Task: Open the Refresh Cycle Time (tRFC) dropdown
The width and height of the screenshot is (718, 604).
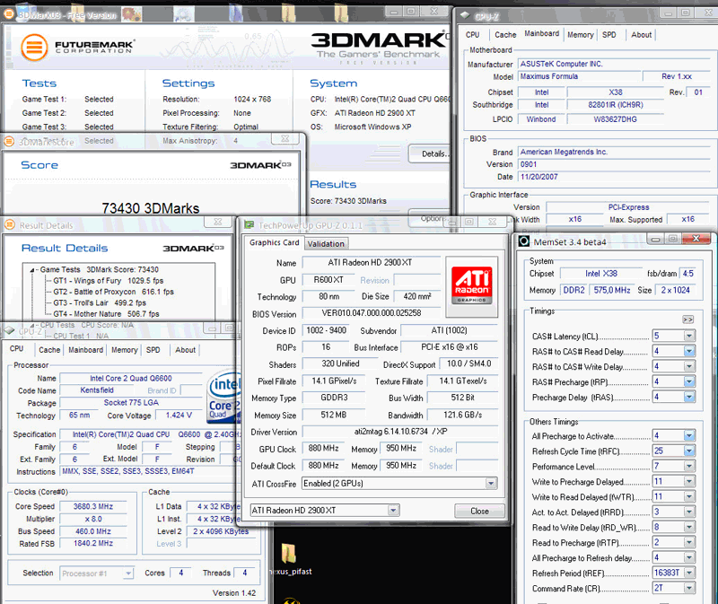Action: coord(689,451)
